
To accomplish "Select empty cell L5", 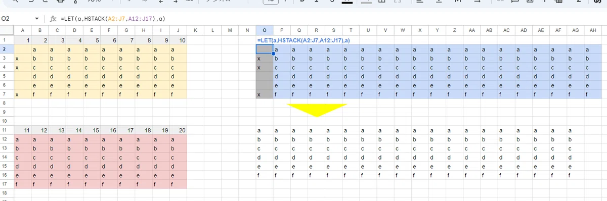I will (x=213, y=76).
